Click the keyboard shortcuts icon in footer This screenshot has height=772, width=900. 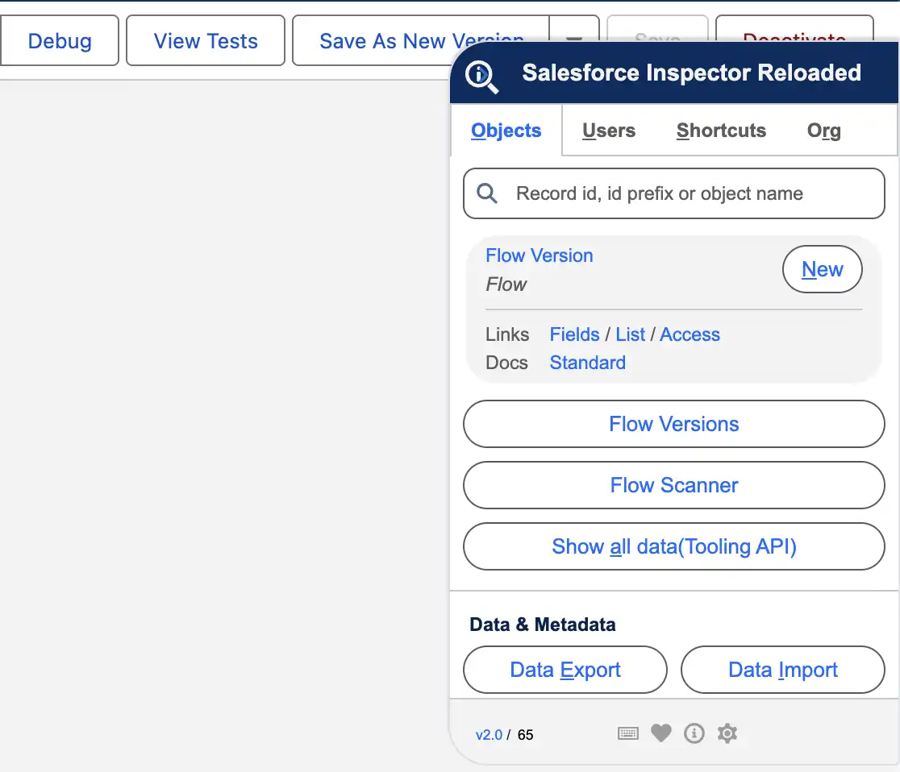click(628, 733)
